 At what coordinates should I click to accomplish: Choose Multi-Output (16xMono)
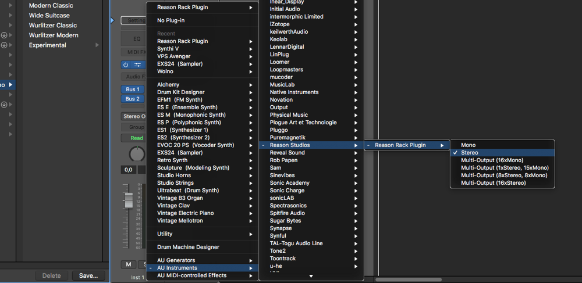click(503, 160)
